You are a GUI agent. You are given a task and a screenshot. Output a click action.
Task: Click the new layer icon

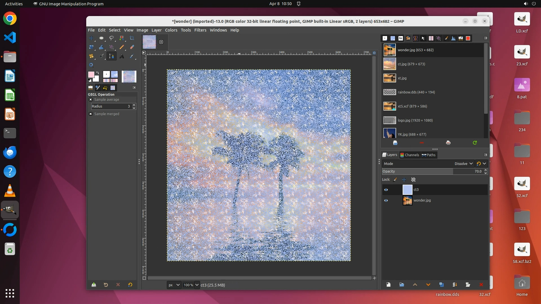point(388,285)
